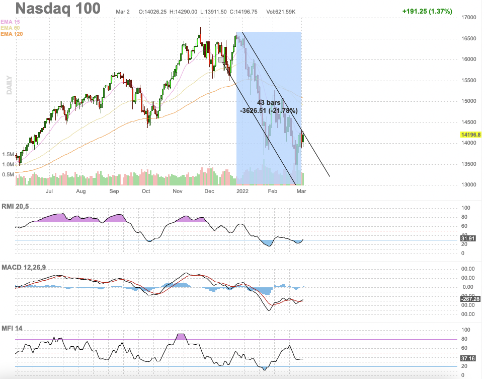Click the open price O:14026.25

click(152, 12)
